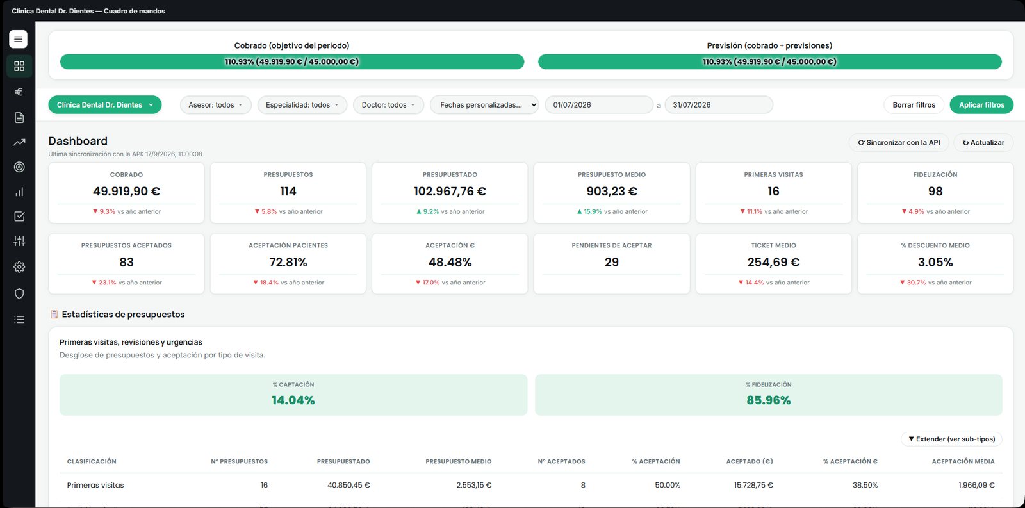Open the settings gear icon in sidebar

click(x=19, y=266)
